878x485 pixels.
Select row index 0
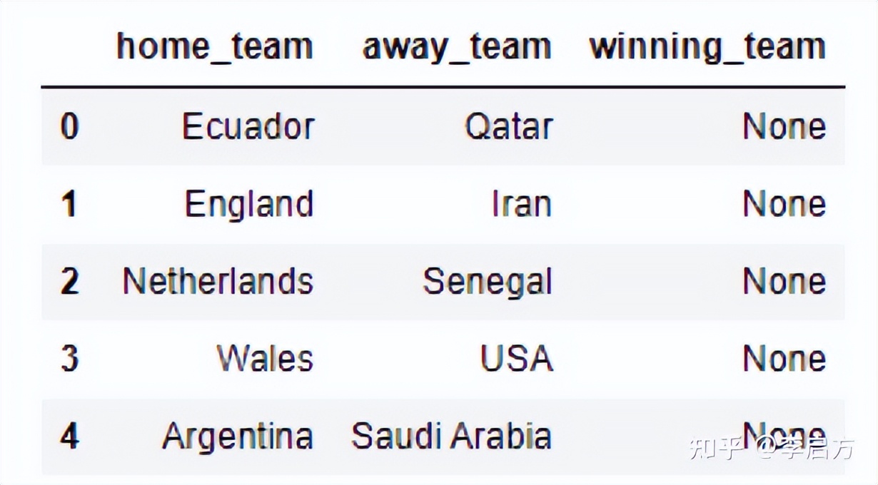click(69, 127)
